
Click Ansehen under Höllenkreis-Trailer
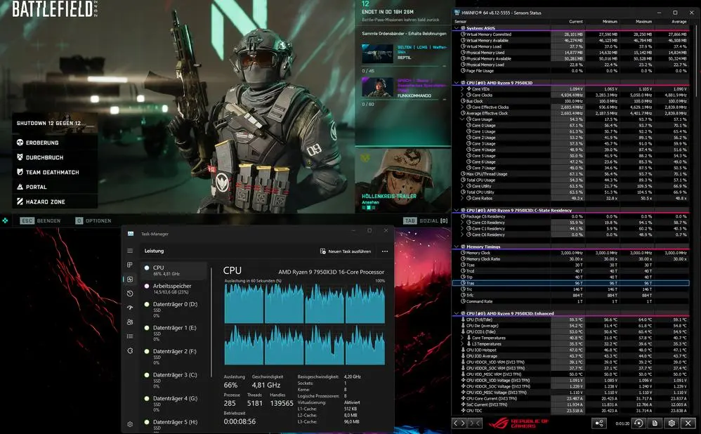pyautogui.click(x=370, y=202)
